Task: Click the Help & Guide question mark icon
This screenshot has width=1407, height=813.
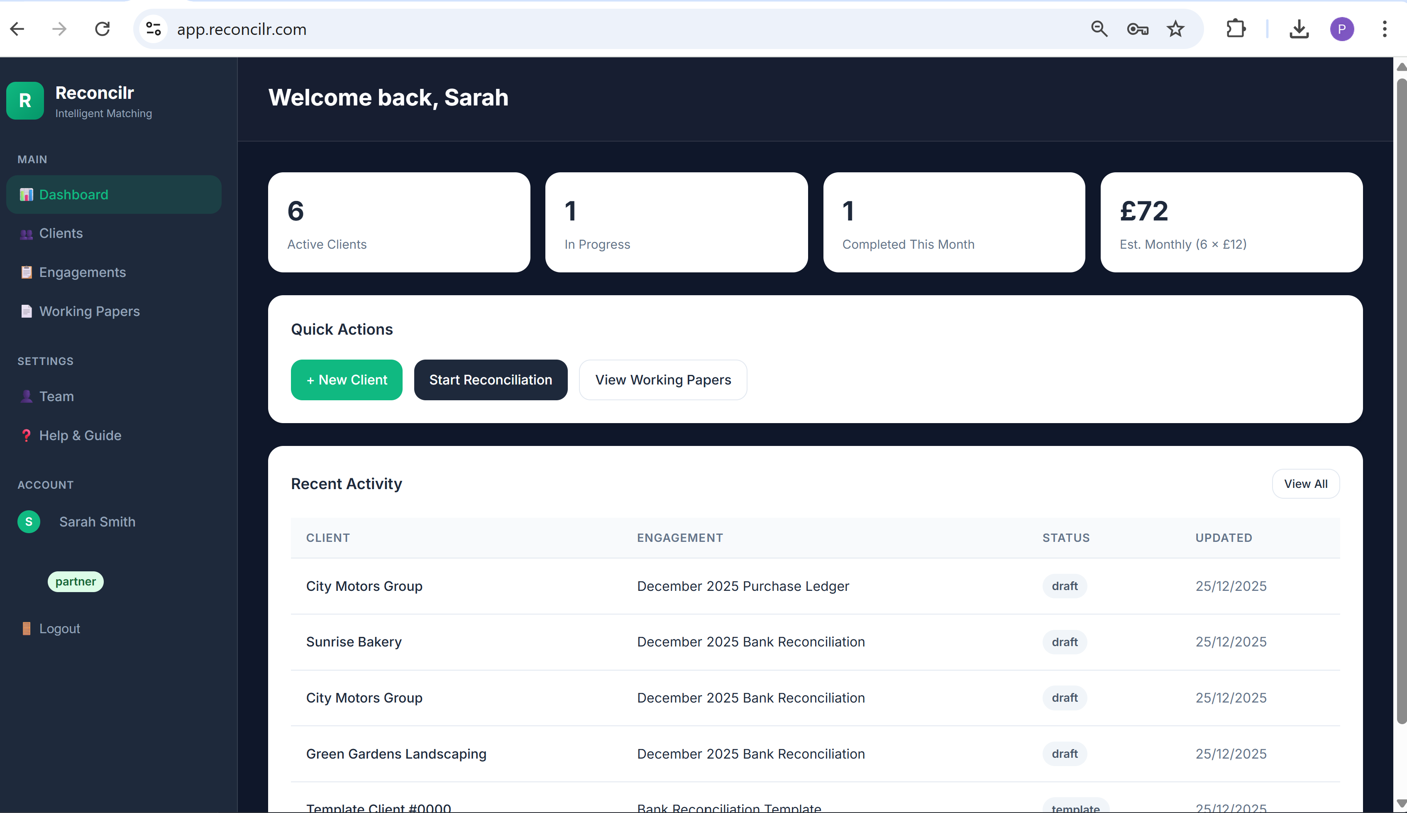Action: click(x=26, y=436)
